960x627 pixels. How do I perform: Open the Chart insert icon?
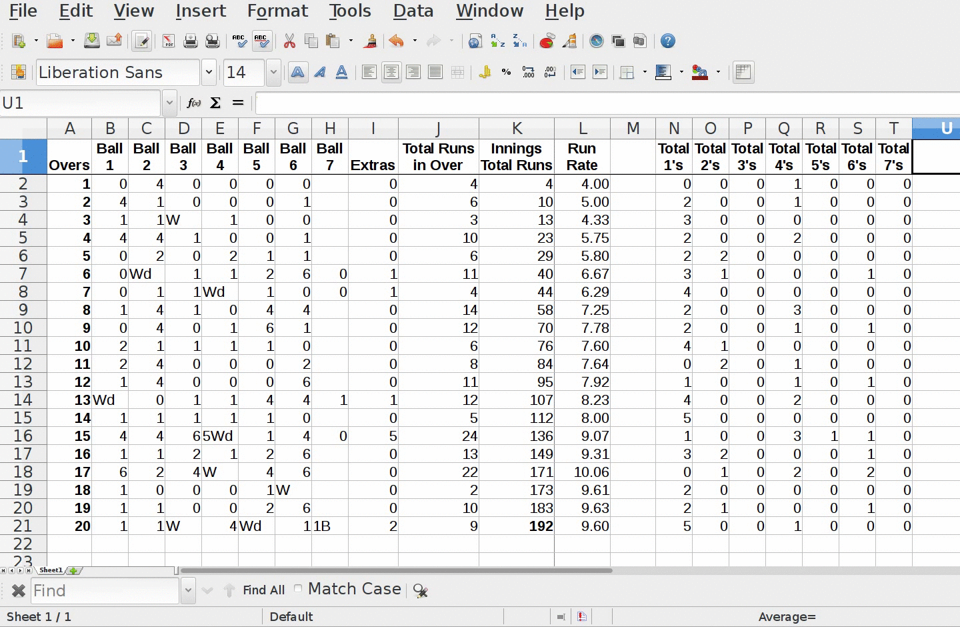[x=547, y=41]
